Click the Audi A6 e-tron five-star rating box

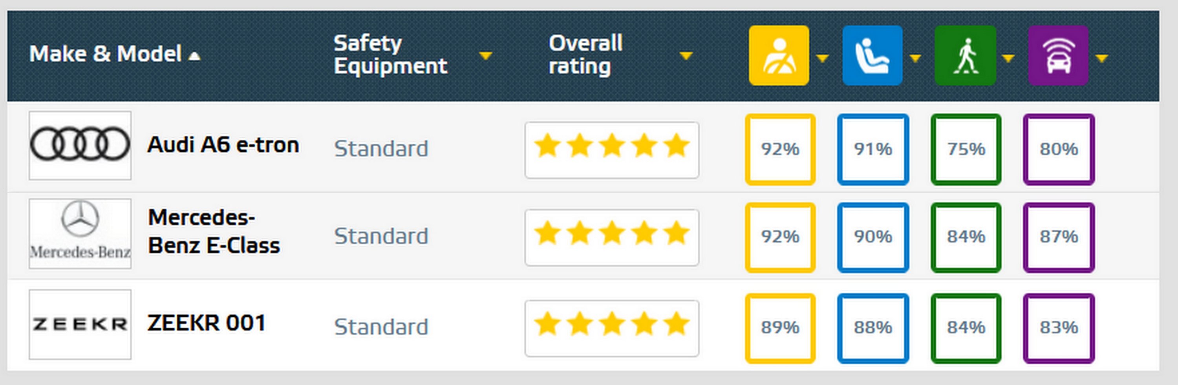click(612, 150)
